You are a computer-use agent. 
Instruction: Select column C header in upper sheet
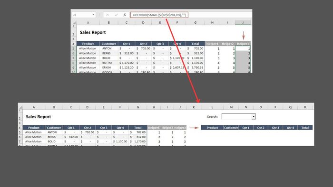coord(127,23)
